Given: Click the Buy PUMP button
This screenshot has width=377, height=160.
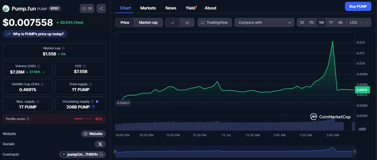Looking at the screenshot, I should pyautogui.click(x=358, y=7).
